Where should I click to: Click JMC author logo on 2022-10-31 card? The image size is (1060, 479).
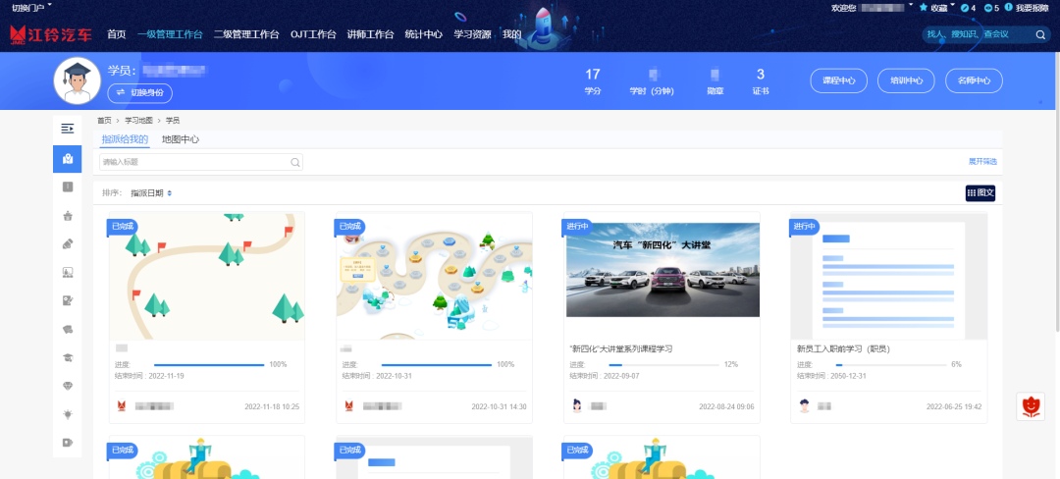pos(348,406)
